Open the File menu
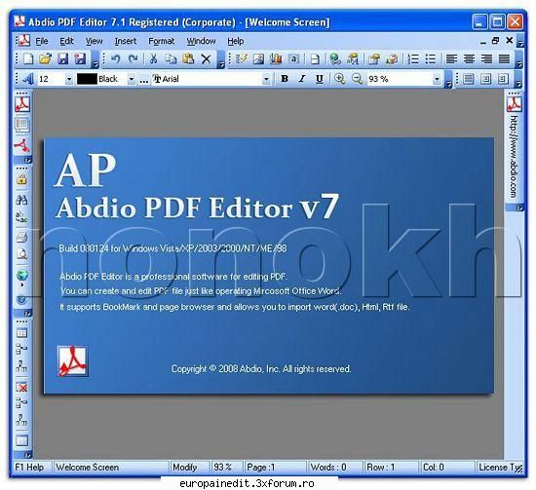Viewport: 536px width, 490px height. (42, 41)
